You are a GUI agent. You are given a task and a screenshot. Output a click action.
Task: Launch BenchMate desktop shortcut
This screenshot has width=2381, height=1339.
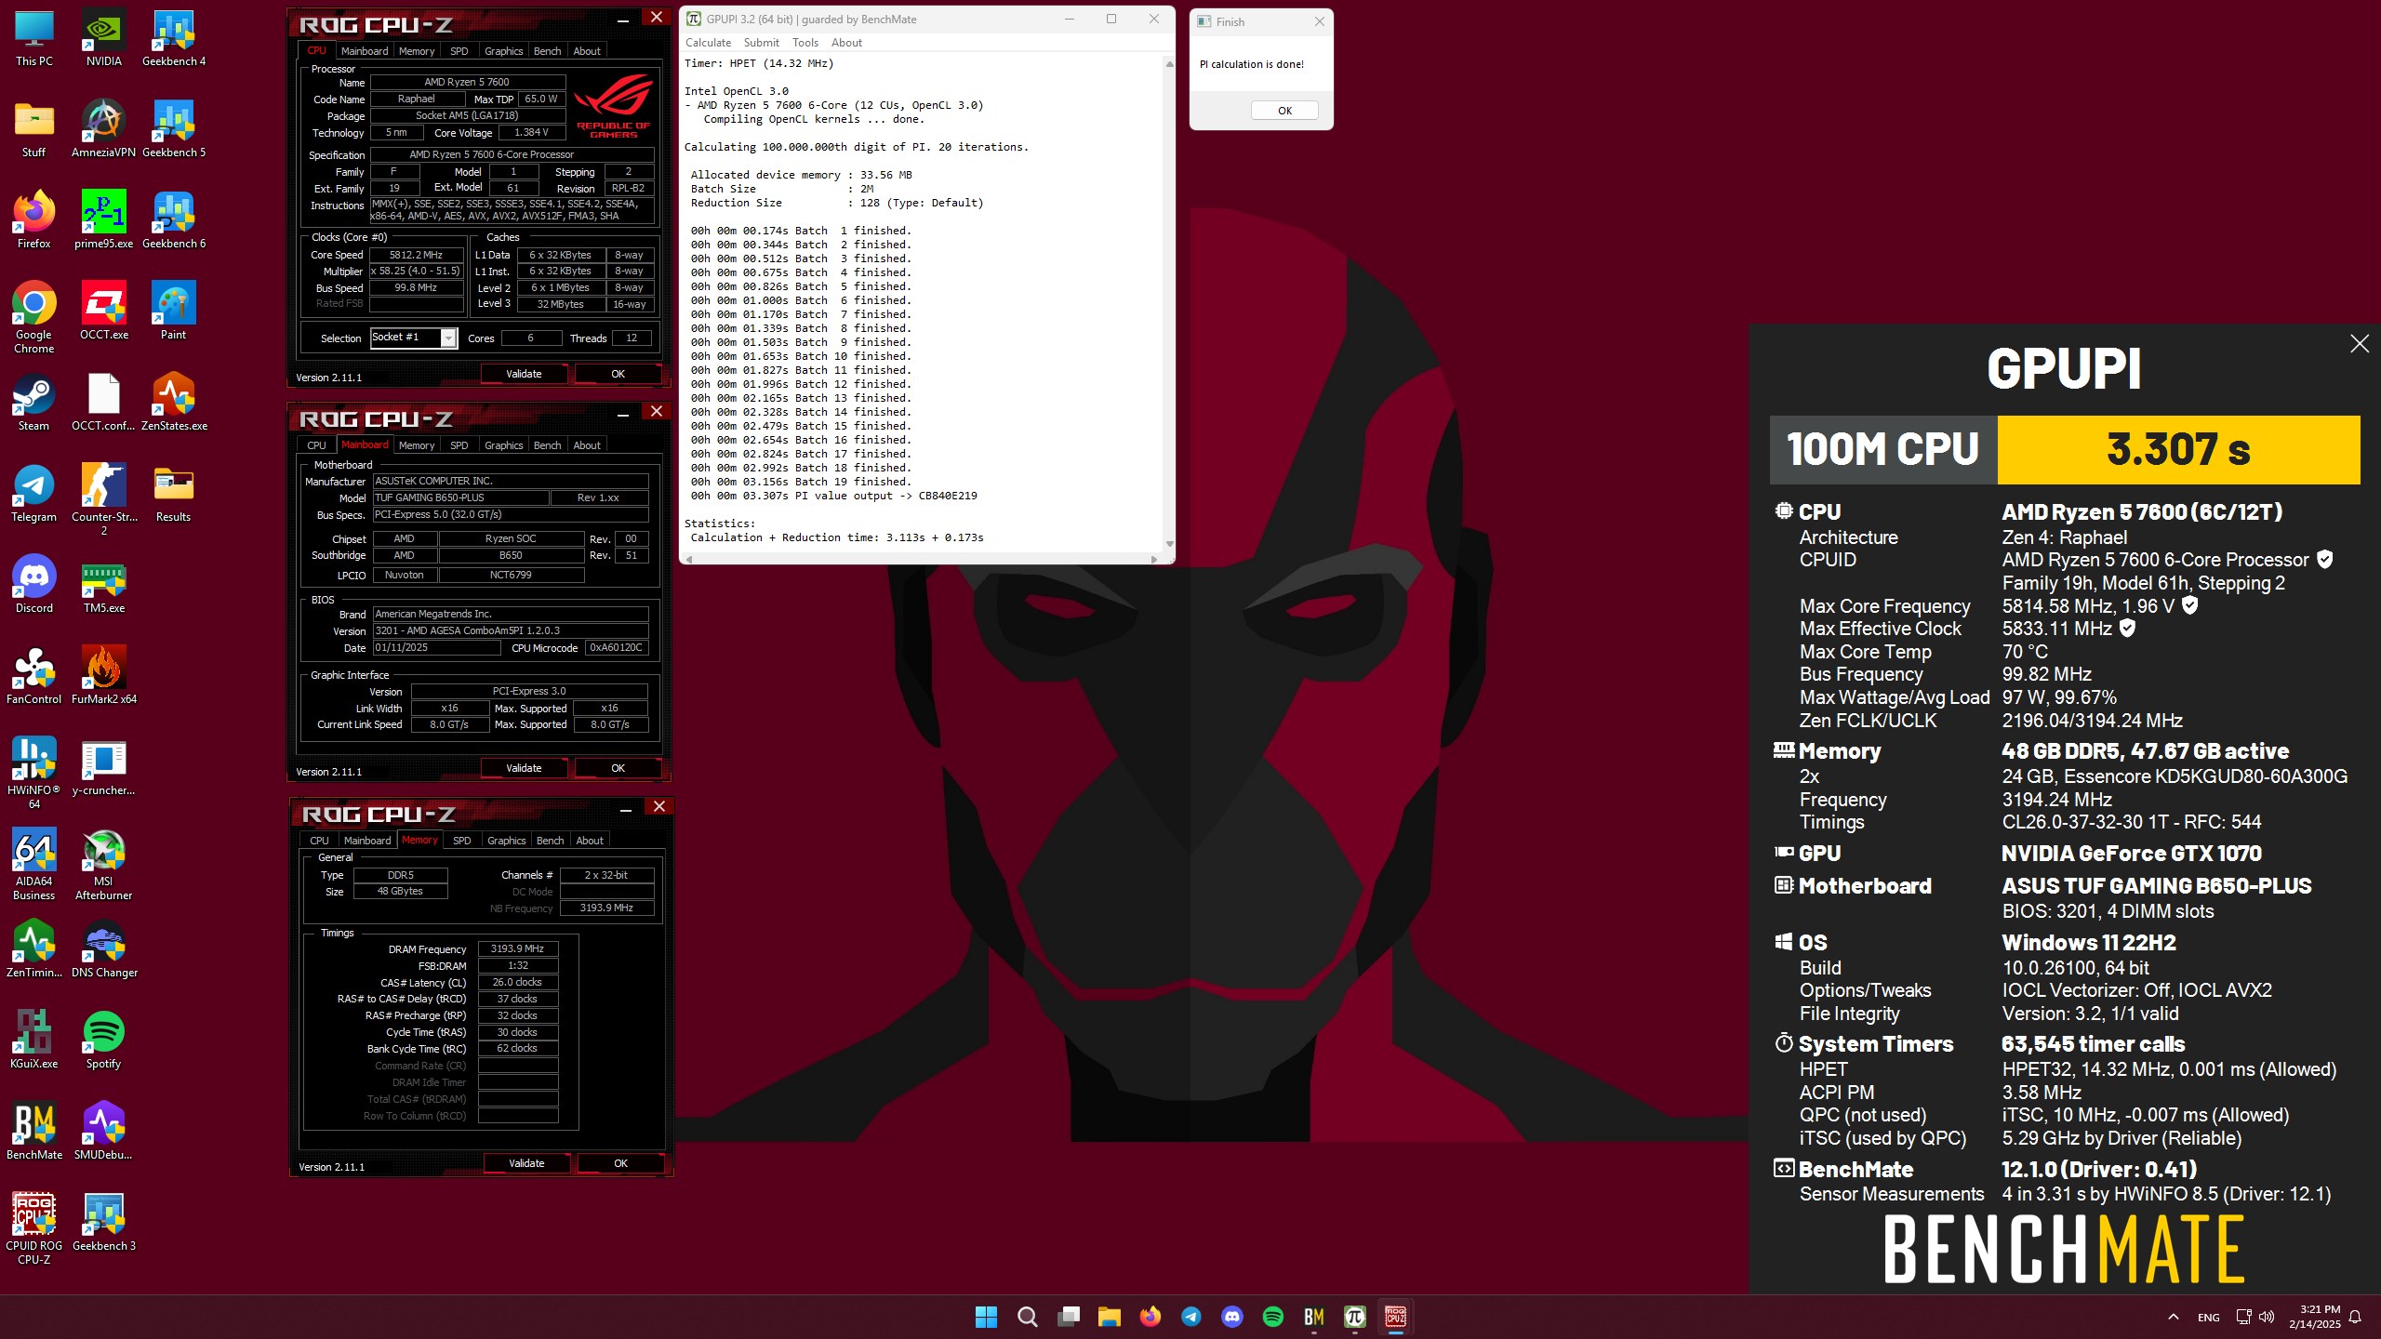34,1132
